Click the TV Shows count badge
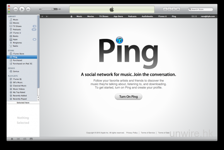Viewport: 224px width, 150px height. (x=34, y=26)
